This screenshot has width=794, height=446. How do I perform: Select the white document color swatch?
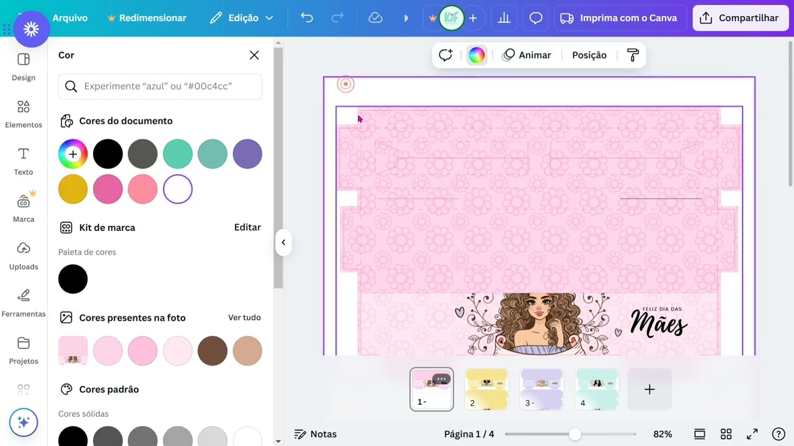tap(178, 189)
